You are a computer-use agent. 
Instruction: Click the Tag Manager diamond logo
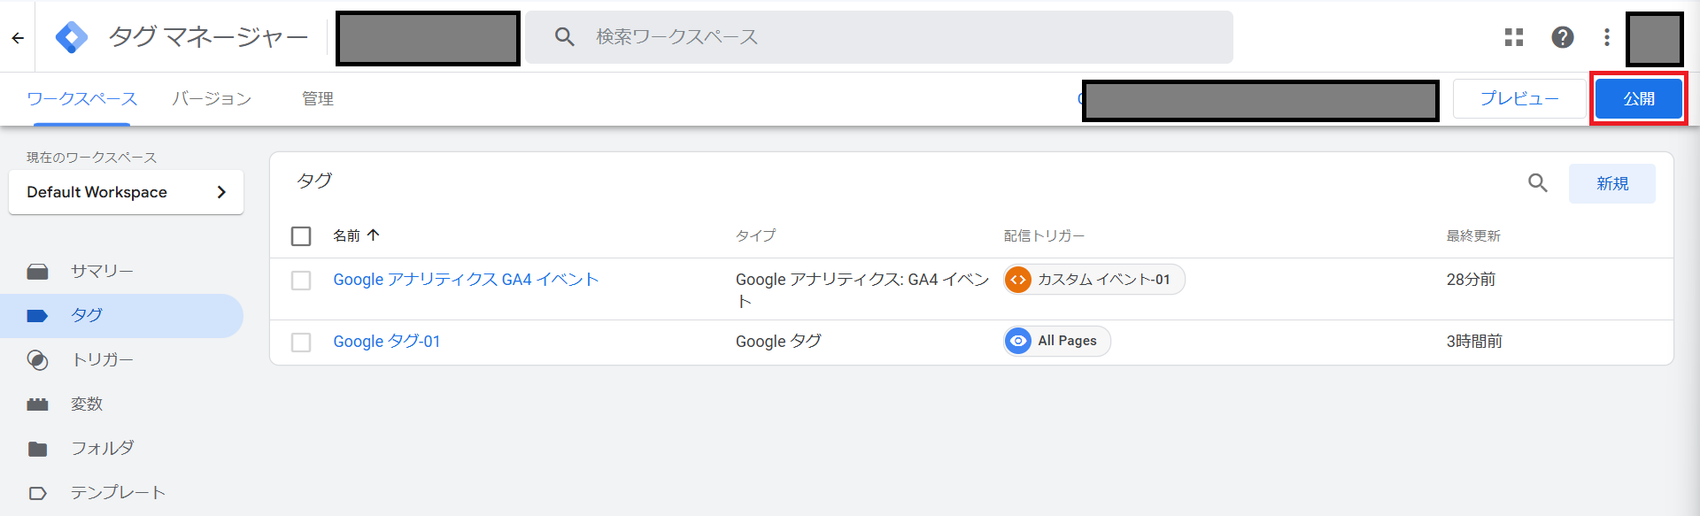72,37
